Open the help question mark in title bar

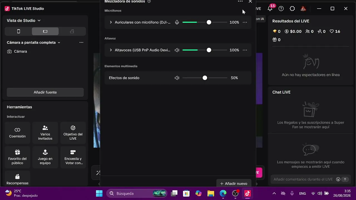[x=281, y=9]
